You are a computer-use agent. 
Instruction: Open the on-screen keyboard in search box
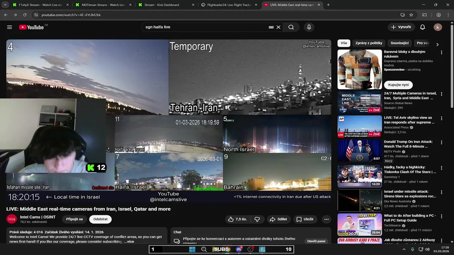271,27
